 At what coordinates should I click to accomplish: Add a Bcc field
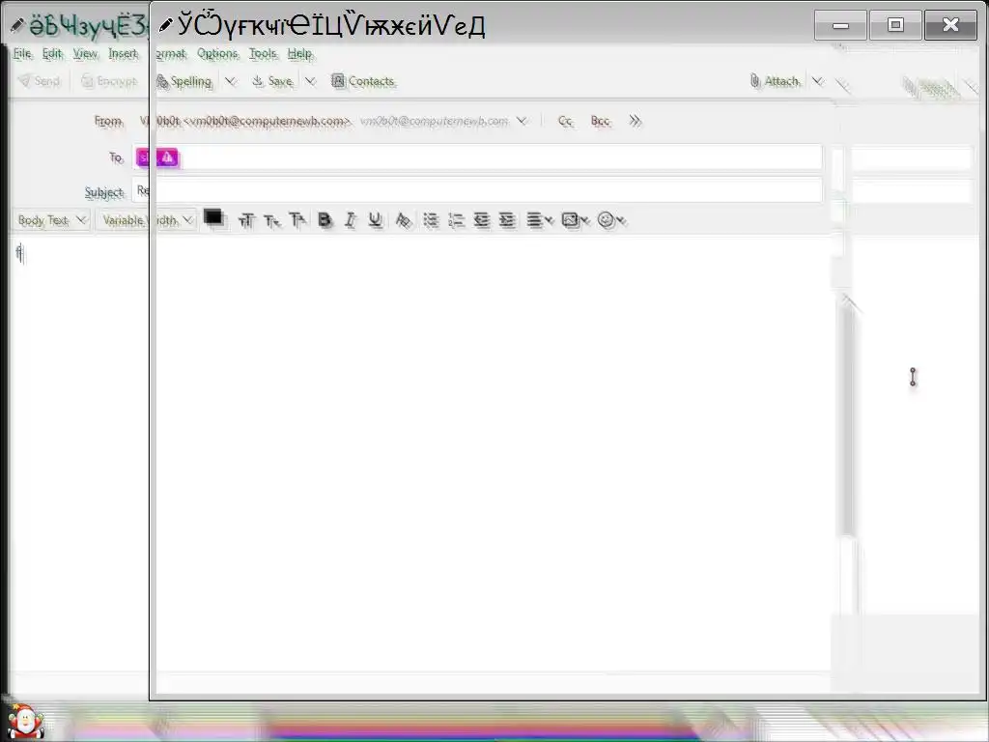coord(601,121)
